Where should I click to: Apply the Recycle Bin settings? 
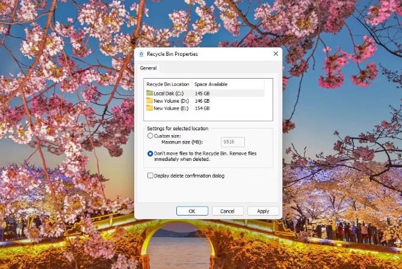[263, 211]
